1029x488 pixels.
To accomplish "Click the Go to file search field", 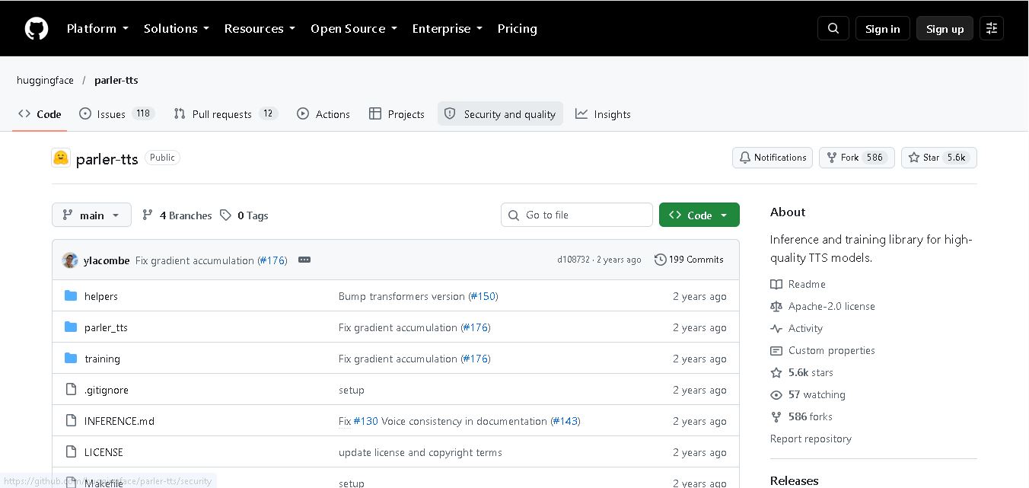I will 577,215.
